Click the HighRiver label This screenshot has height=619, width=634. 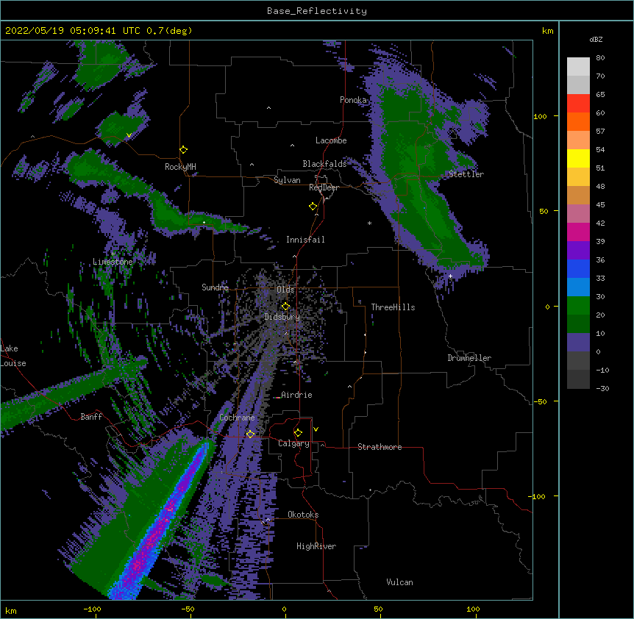(x=316, y=546)
